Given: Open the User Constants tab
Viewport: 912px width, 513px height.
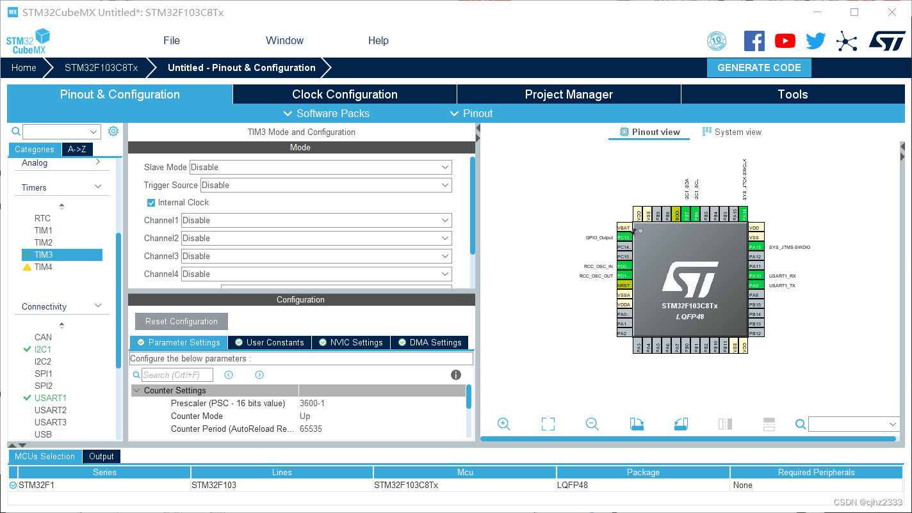Looking at the screenshot, I should (270, 342).
